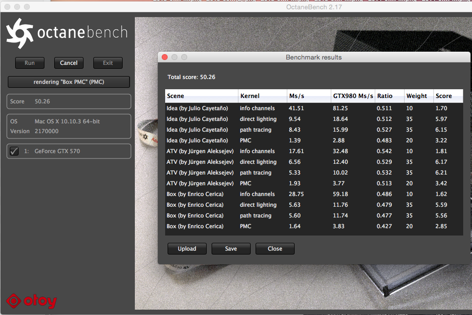
Task: Click the 0.427 ratio cell
Action: click(384, 226)
